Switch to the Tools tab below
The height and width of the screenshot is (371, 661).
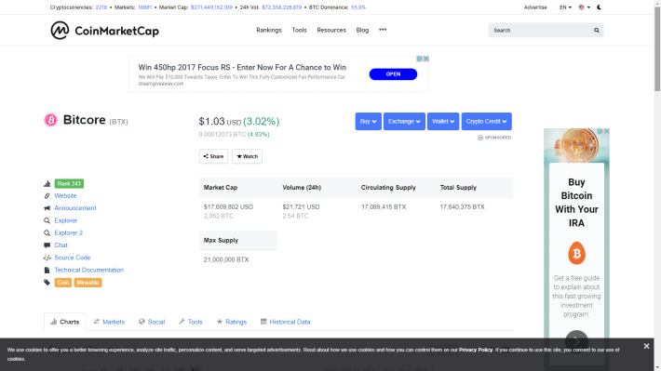click(x=191, y=322)
